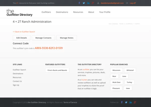Open the Outfitter Search footer link
The image size is (151, 107).
(x=19, y=70)
